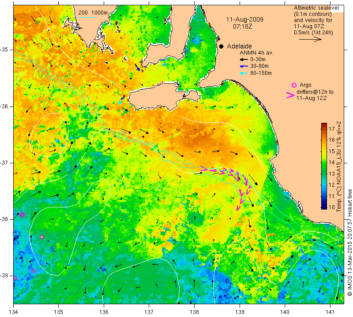
Task: Click the date text 11-Aug-2009
Action: pos(245,19)
